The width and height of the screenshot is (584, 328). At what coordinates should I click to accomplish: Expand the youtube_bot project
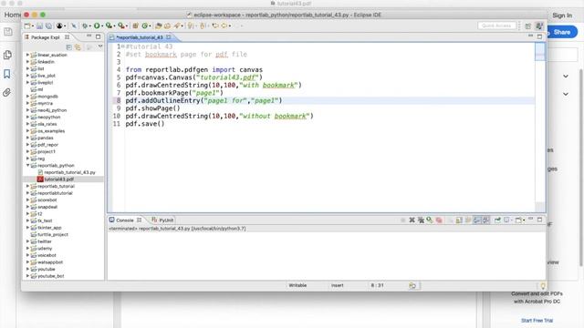[x=27, y=276]
